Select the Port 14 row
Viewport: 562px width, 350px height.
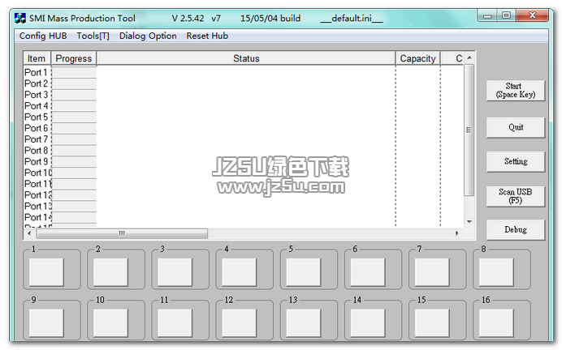click(244, 217)
